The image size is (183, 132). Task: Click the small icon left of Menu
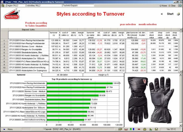pos(4,129)
